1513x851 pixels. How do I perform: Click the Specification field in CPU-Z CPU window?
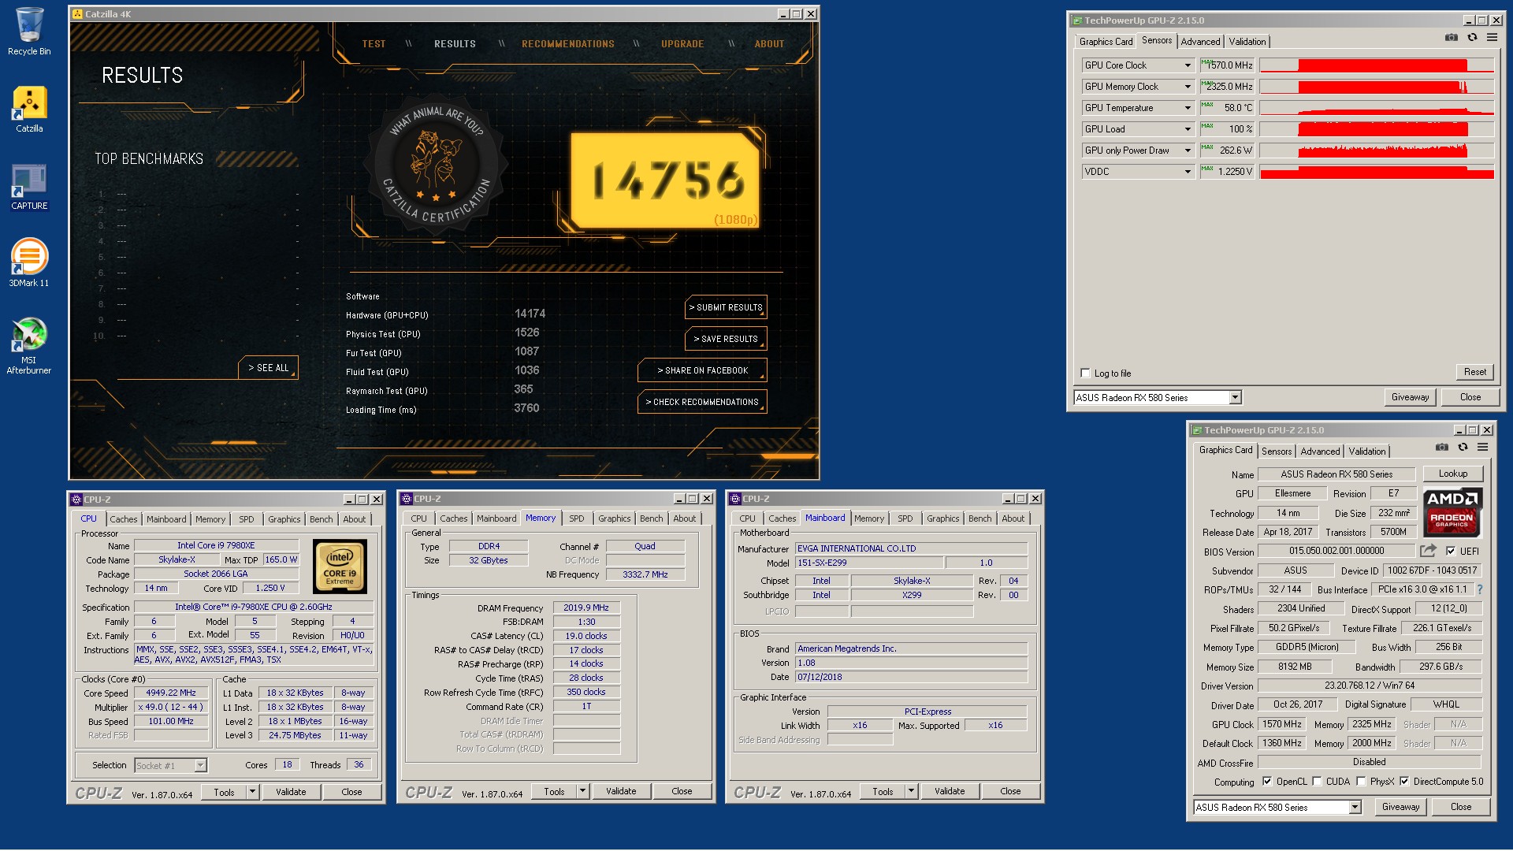tap(254, 608)
